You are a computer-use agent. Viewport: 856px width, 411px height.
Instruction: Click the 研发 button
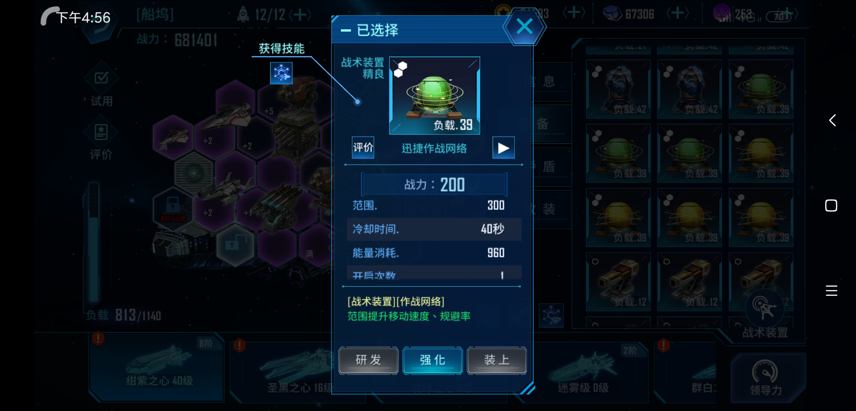(x=368, y=360)
